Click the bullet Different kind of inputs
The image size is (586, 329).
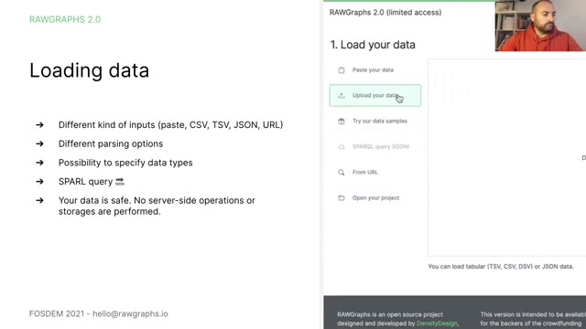click(171, 124)
